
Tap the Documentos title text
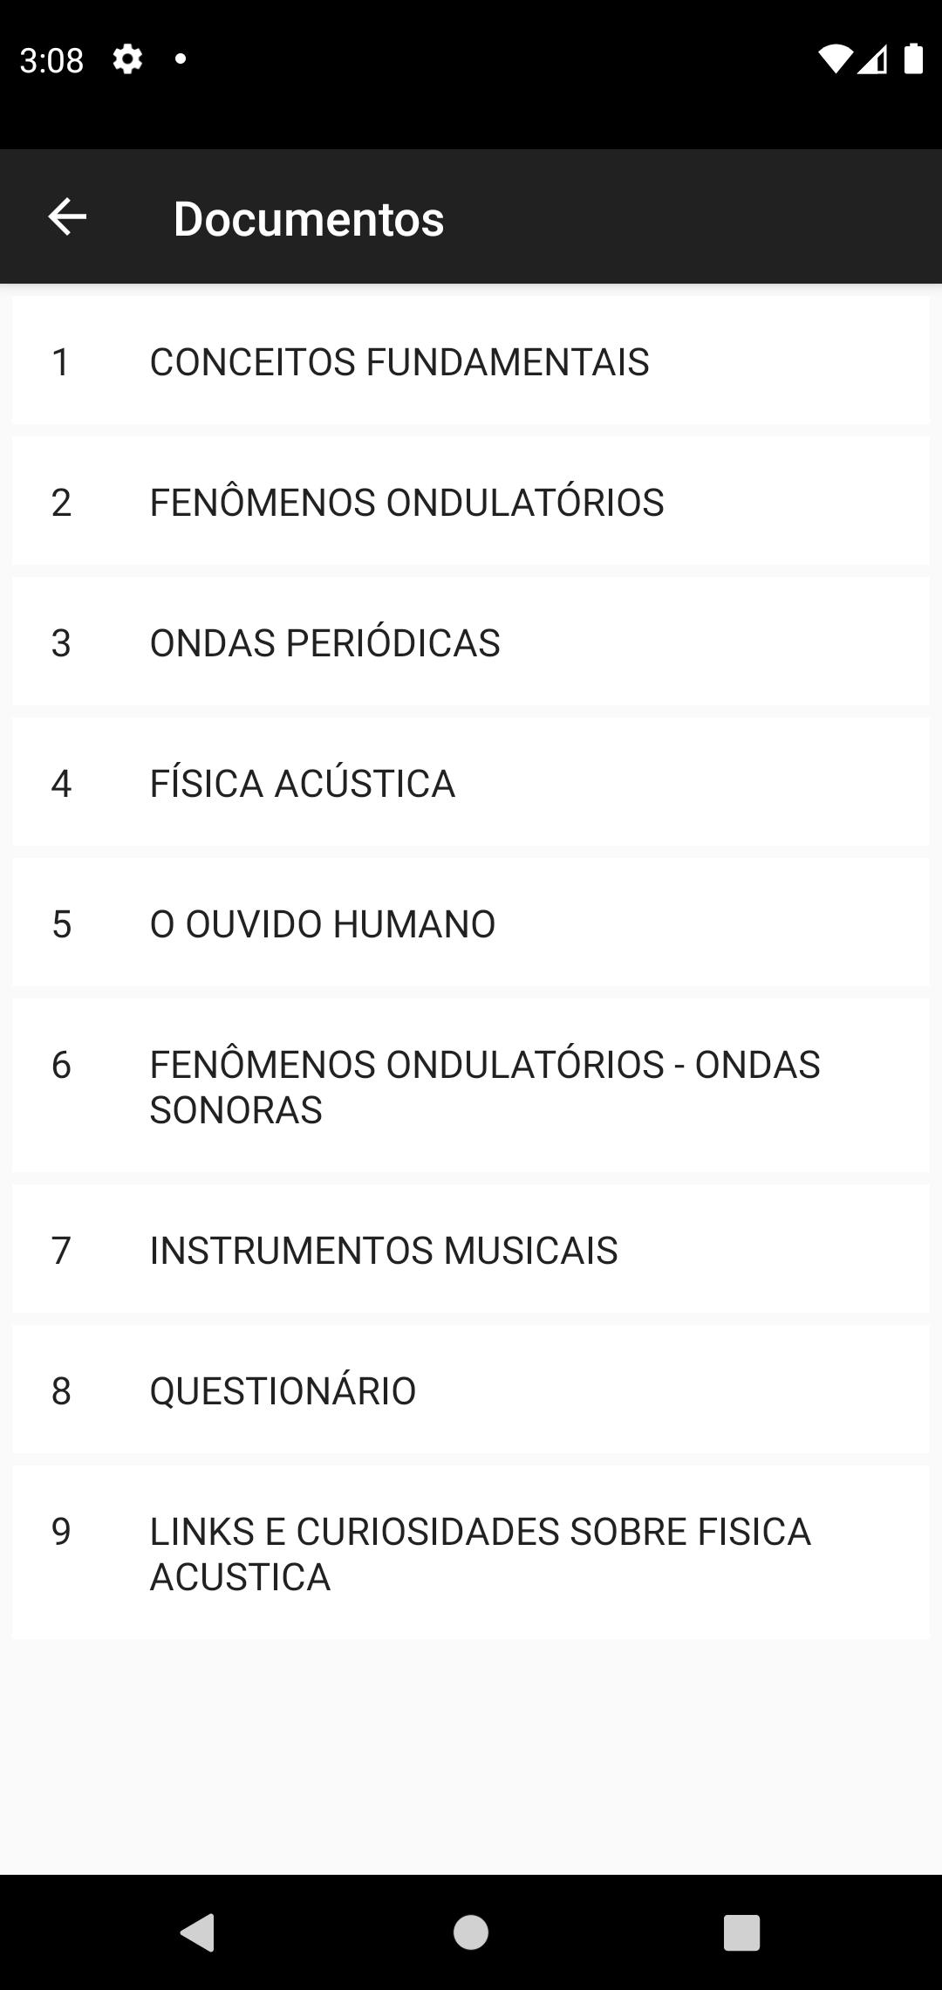coord(309,218)
